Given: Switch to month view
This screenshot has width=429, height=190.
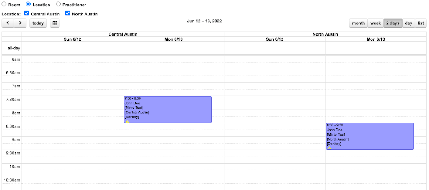Looking at the screenshot, I should (358, 23).
